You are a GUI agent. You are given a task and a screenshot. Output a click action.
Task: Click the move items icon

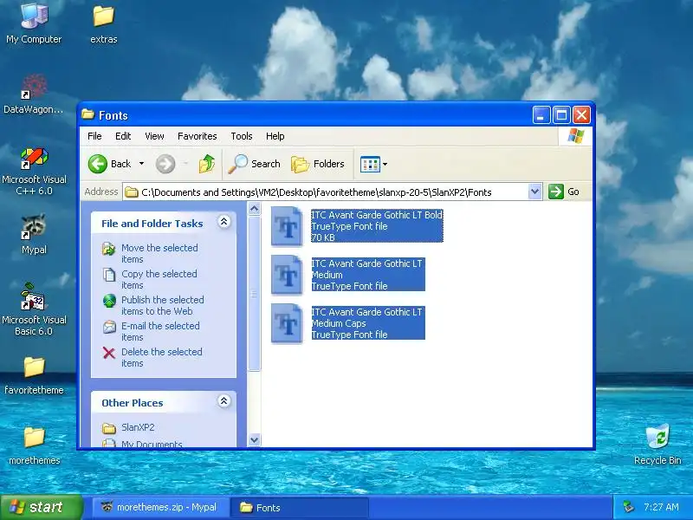point(109,249)
